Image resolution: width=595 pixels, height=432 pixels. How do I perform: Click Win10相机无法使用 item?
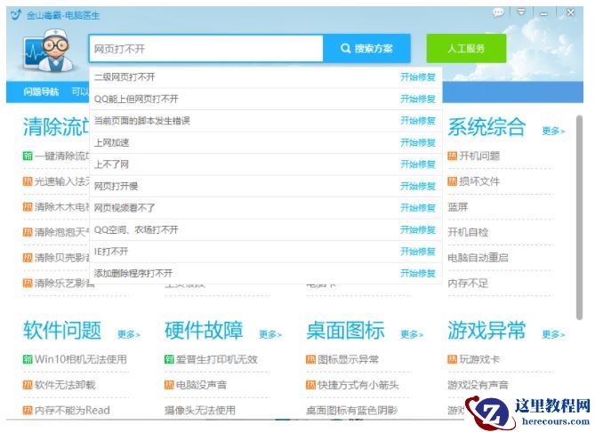[x=80, y=359]
